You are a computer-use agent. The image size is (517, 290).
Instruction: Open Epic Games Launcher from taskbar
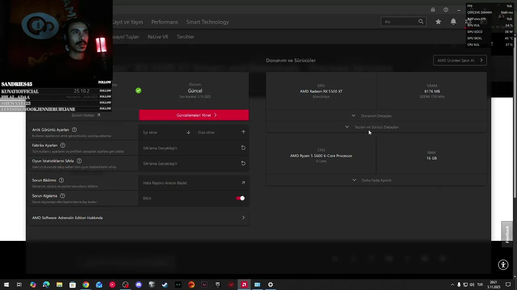point(218,285)
